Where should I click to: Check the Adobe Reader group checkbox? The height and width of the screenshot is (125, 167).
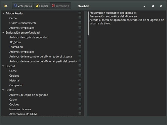[80, 13]
